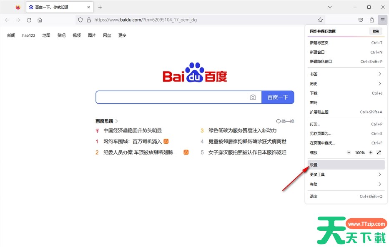Click the zoom out minus button

349,153
